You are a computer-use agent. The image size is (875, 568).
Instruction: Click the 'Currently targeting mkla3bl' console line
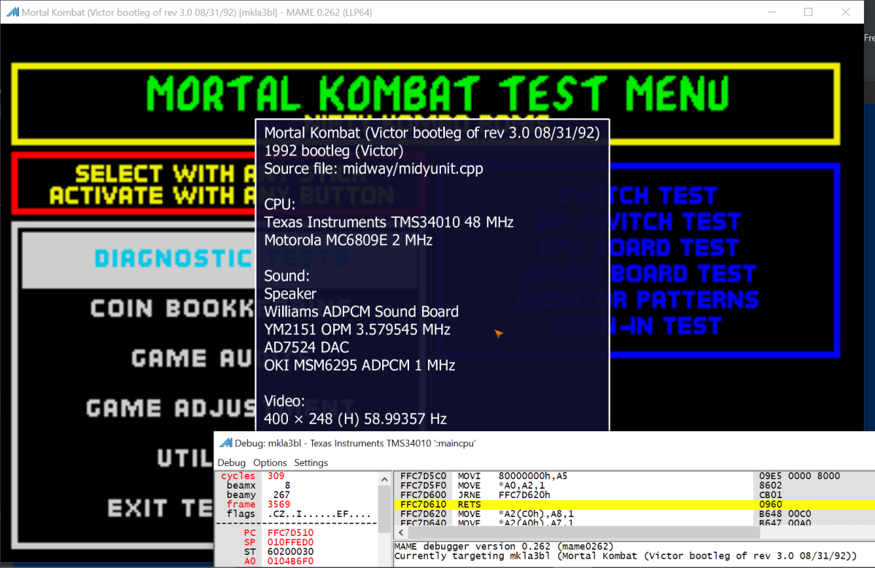(626, 556)
